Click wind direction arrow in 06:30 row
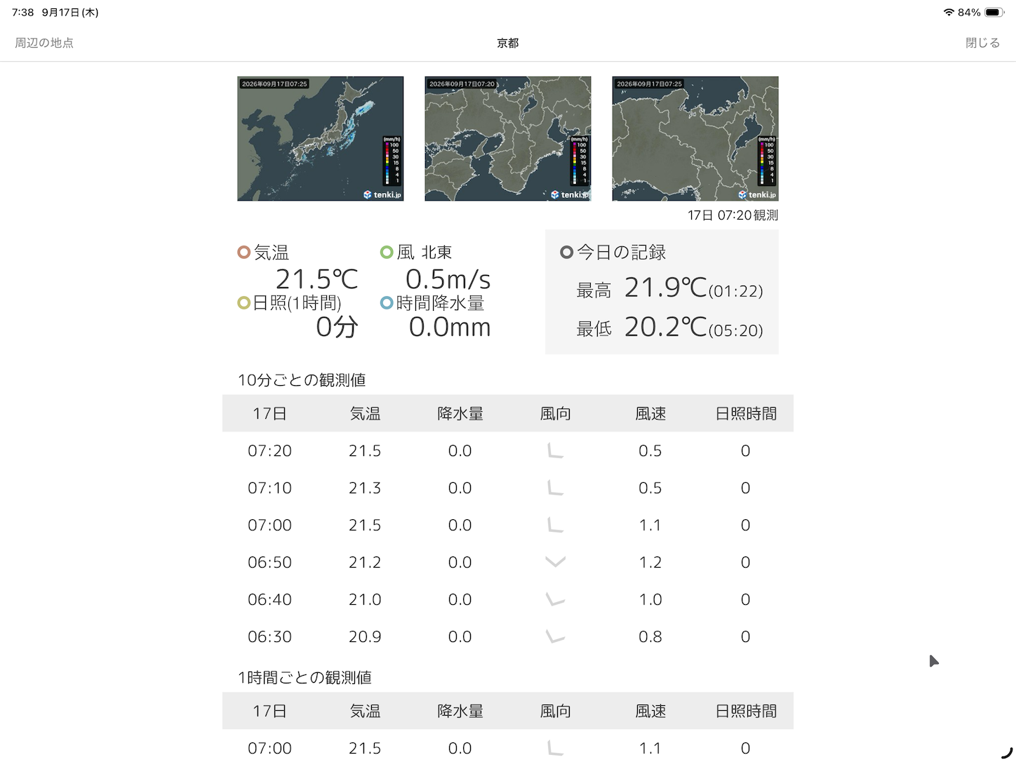Image resolution: width=1016 pixels, height=762 pixels. pos(555,636)
